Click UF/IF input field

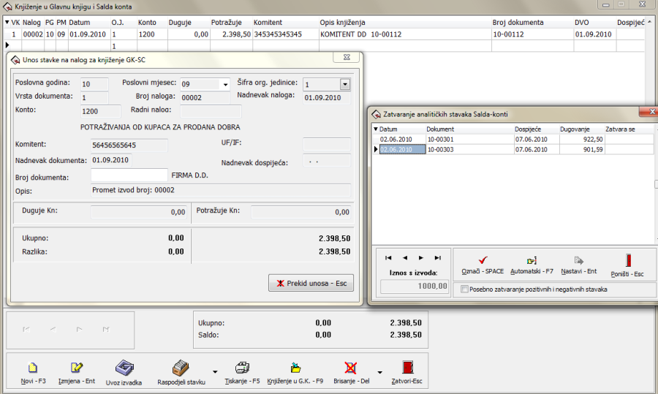[327, 144]
